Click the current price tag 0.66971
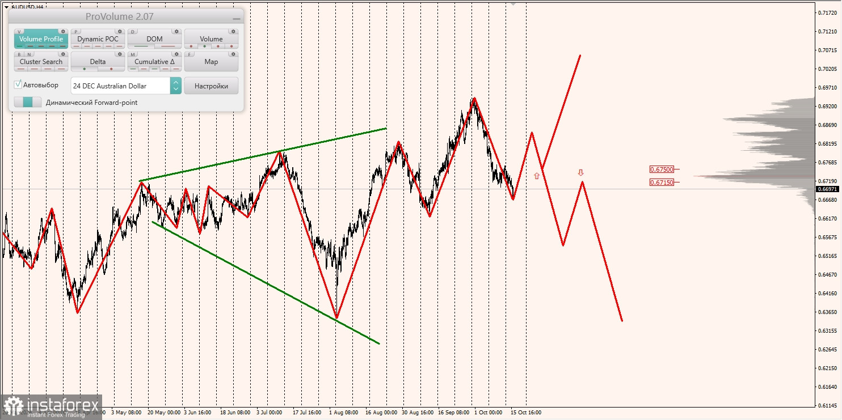This screenshot has height=420, width=842. pyautogui.click(x=827, y=189)
